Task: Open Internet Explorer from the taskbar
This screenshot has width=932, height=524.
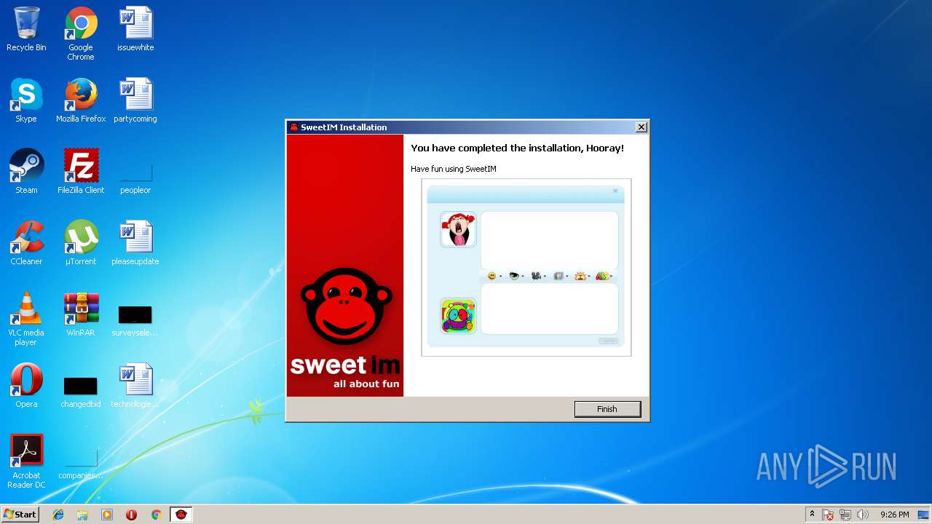Action: (x=58, y=515)
